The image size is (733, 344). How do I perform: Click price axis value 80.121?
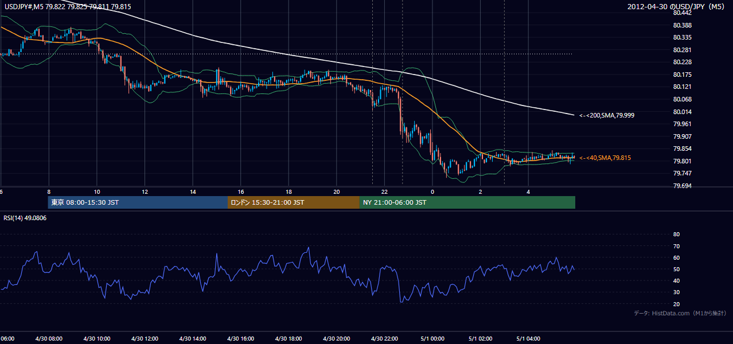coord(682,87)
